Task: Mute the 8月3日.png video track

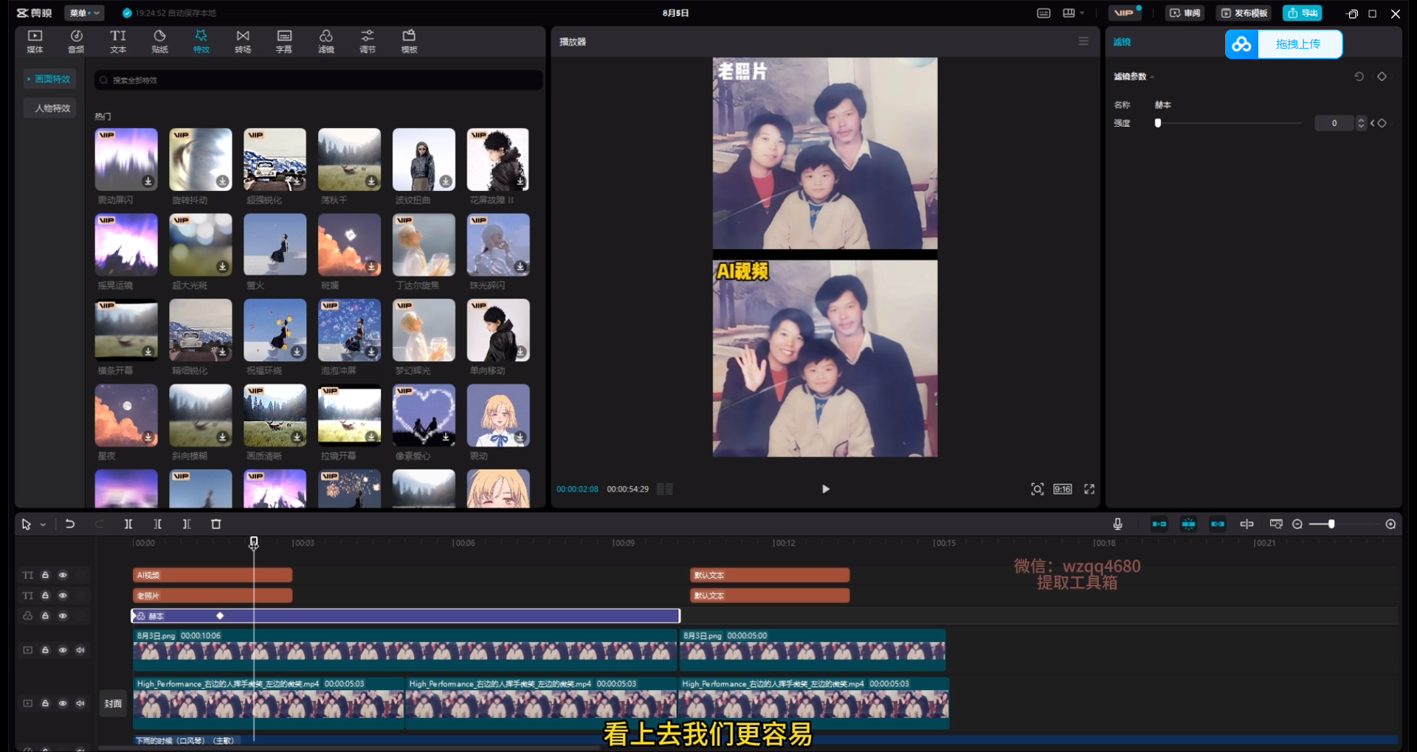Action: (80, 650)
